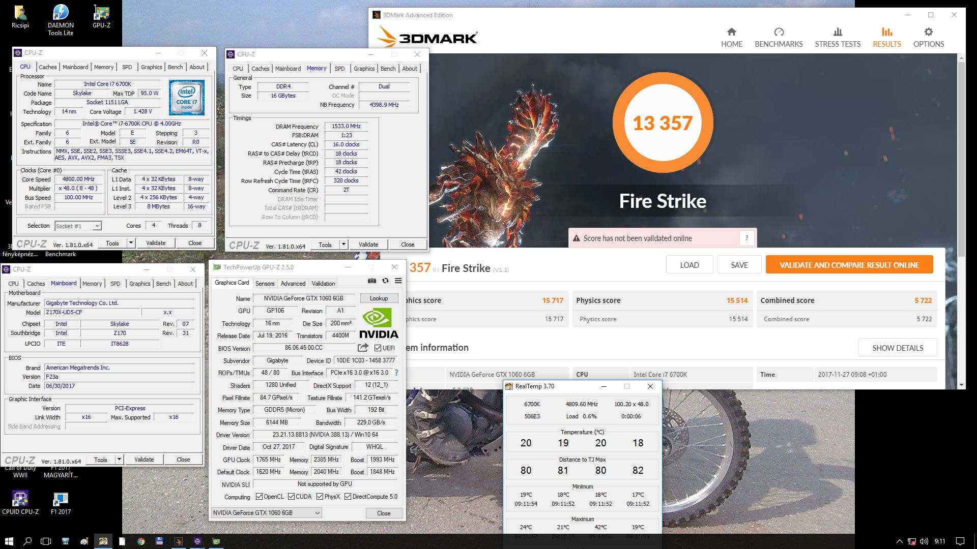Image resolution: width=977 pixels, height=549 pixels.
Task: Click Validate and Compare Result Online
Action: click(x=849, y=265)
